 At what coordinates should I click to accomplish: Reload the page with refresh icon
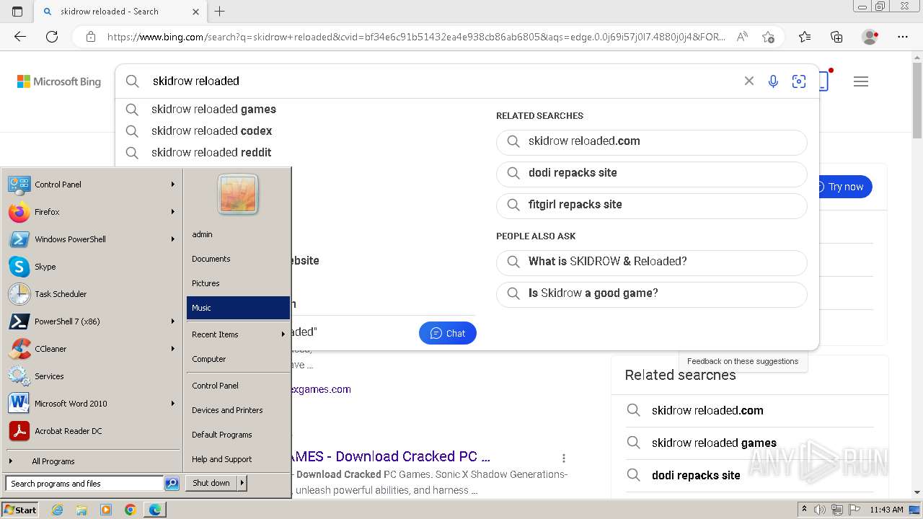(52, 37)
